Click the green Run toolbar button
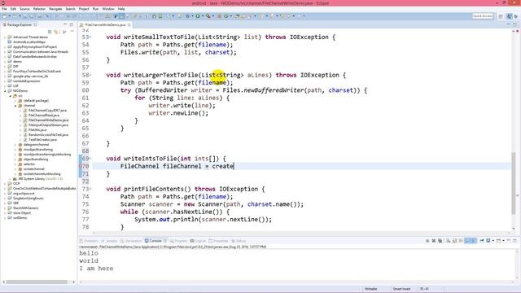Image resolution: width=521 pixels, height=293 pixels. 198,16
